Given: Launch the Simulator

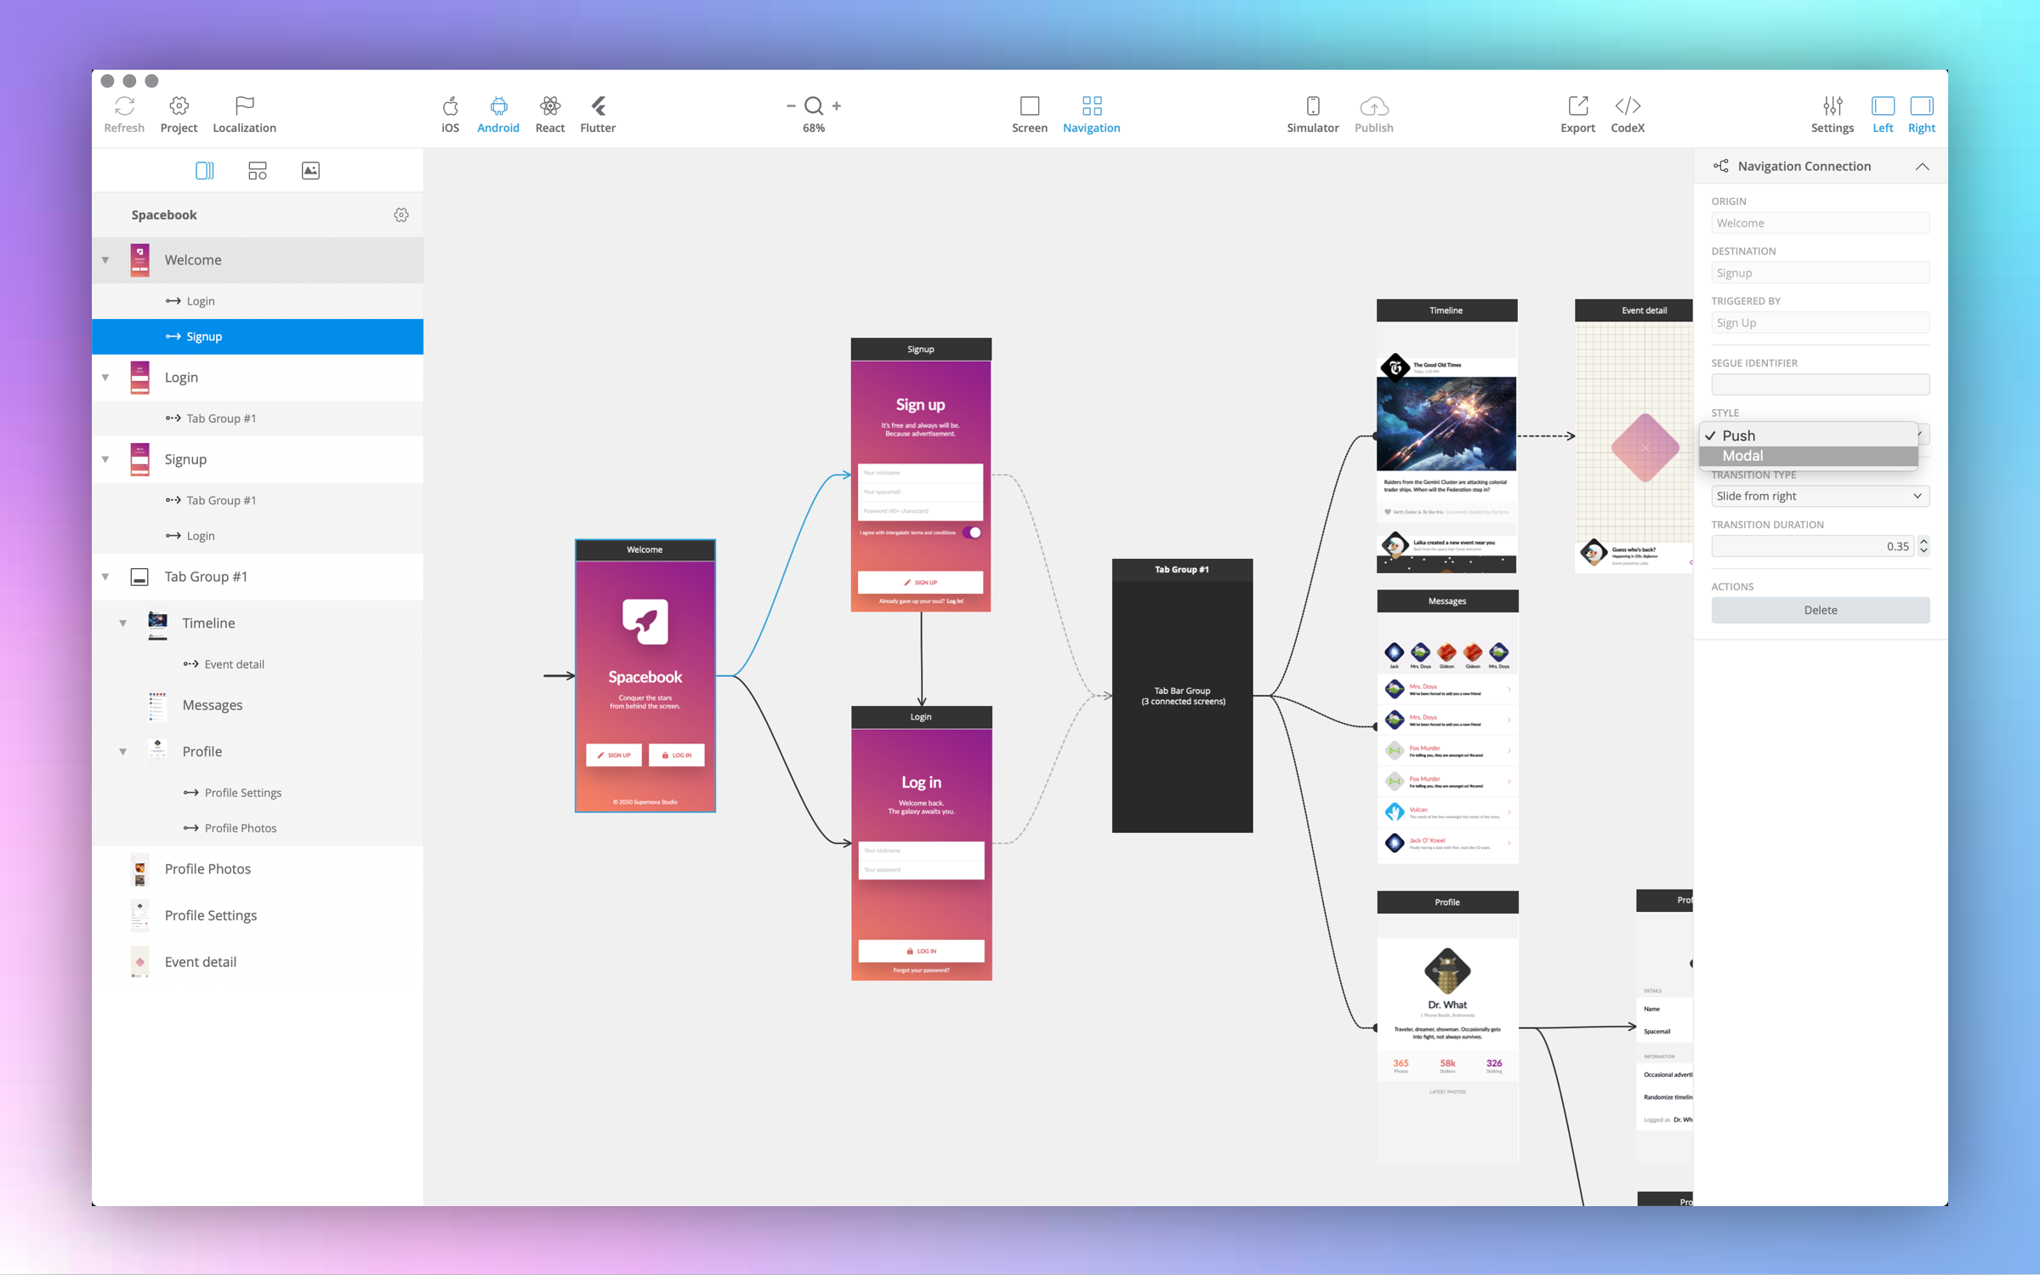Looking at the screenshot, I should coord(1312,106).
